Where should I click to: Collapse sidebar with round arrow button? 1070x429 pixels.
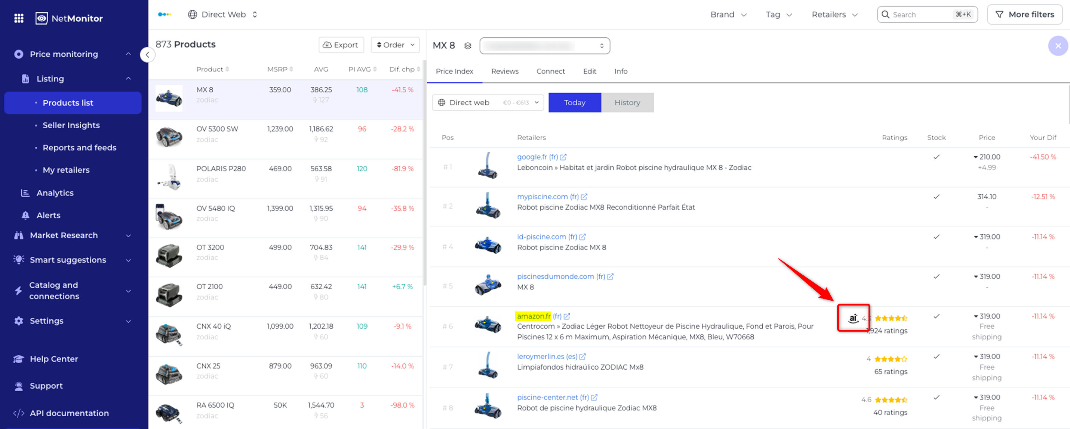tap(147, 55)
